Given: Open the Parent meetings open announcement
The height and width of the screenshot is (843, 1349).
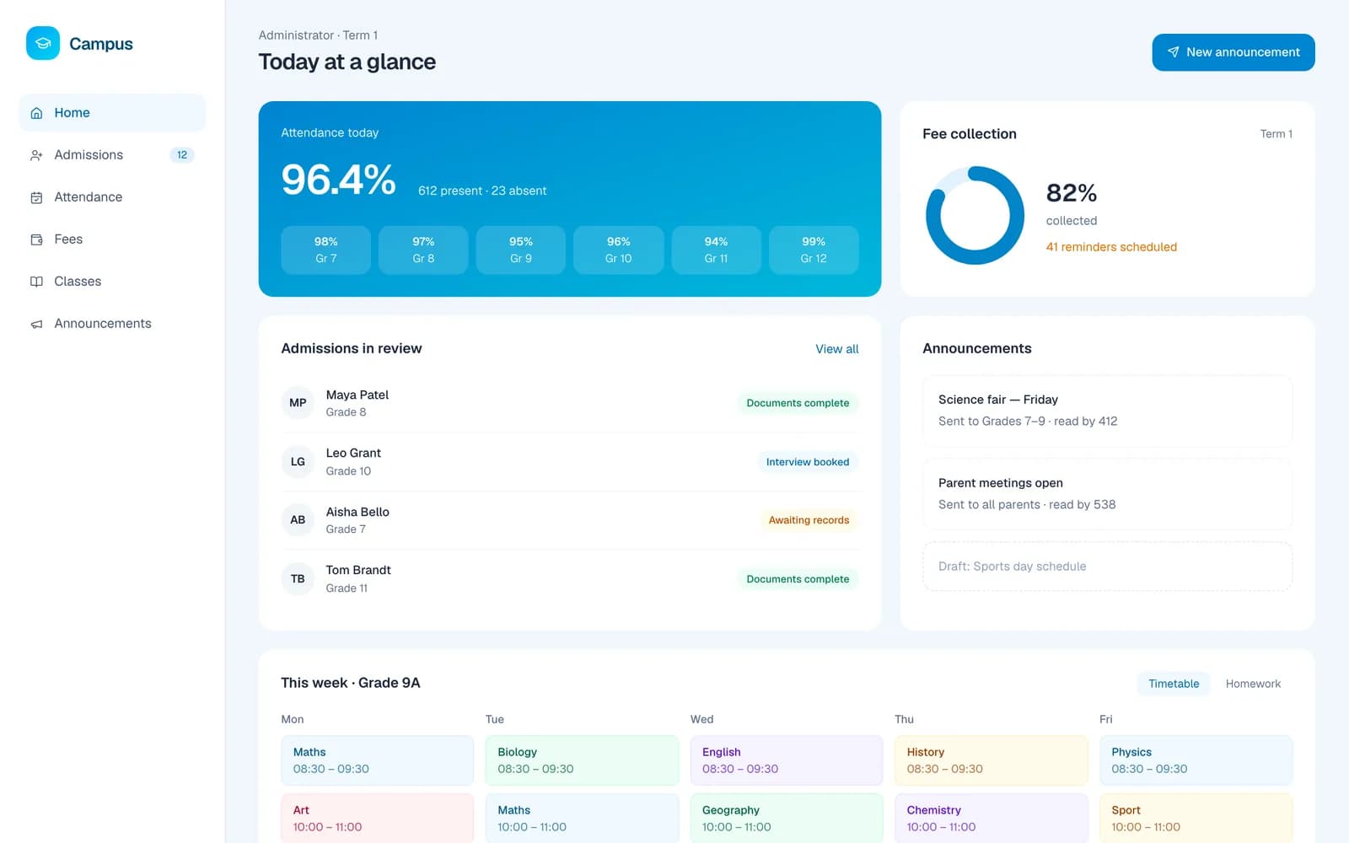Looking at the screenshot, I should [x=1107, y=494].
